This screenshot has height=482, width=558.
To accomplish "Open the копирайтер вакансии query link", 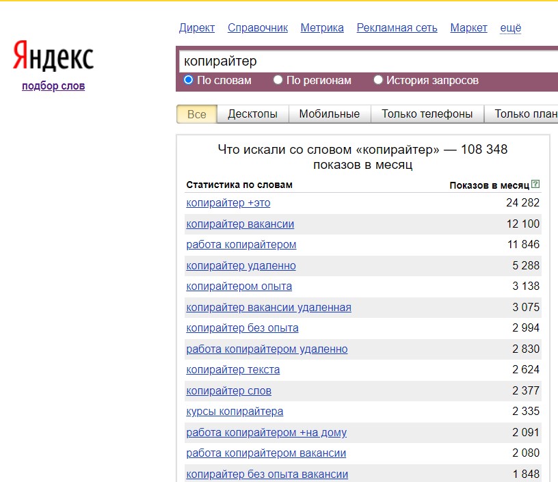I will coord(240,224).
